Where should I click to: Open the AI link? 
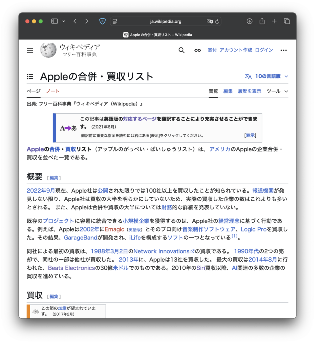point(235,268)
